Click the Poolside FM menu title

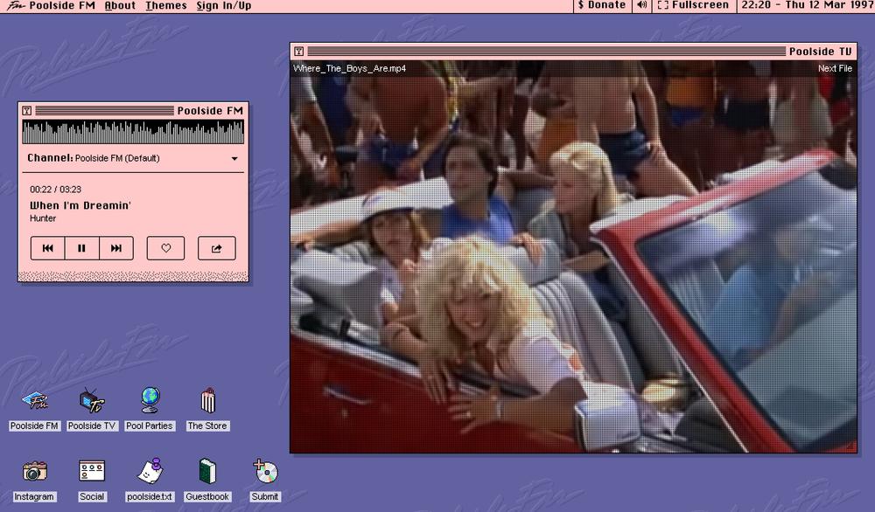62,5
